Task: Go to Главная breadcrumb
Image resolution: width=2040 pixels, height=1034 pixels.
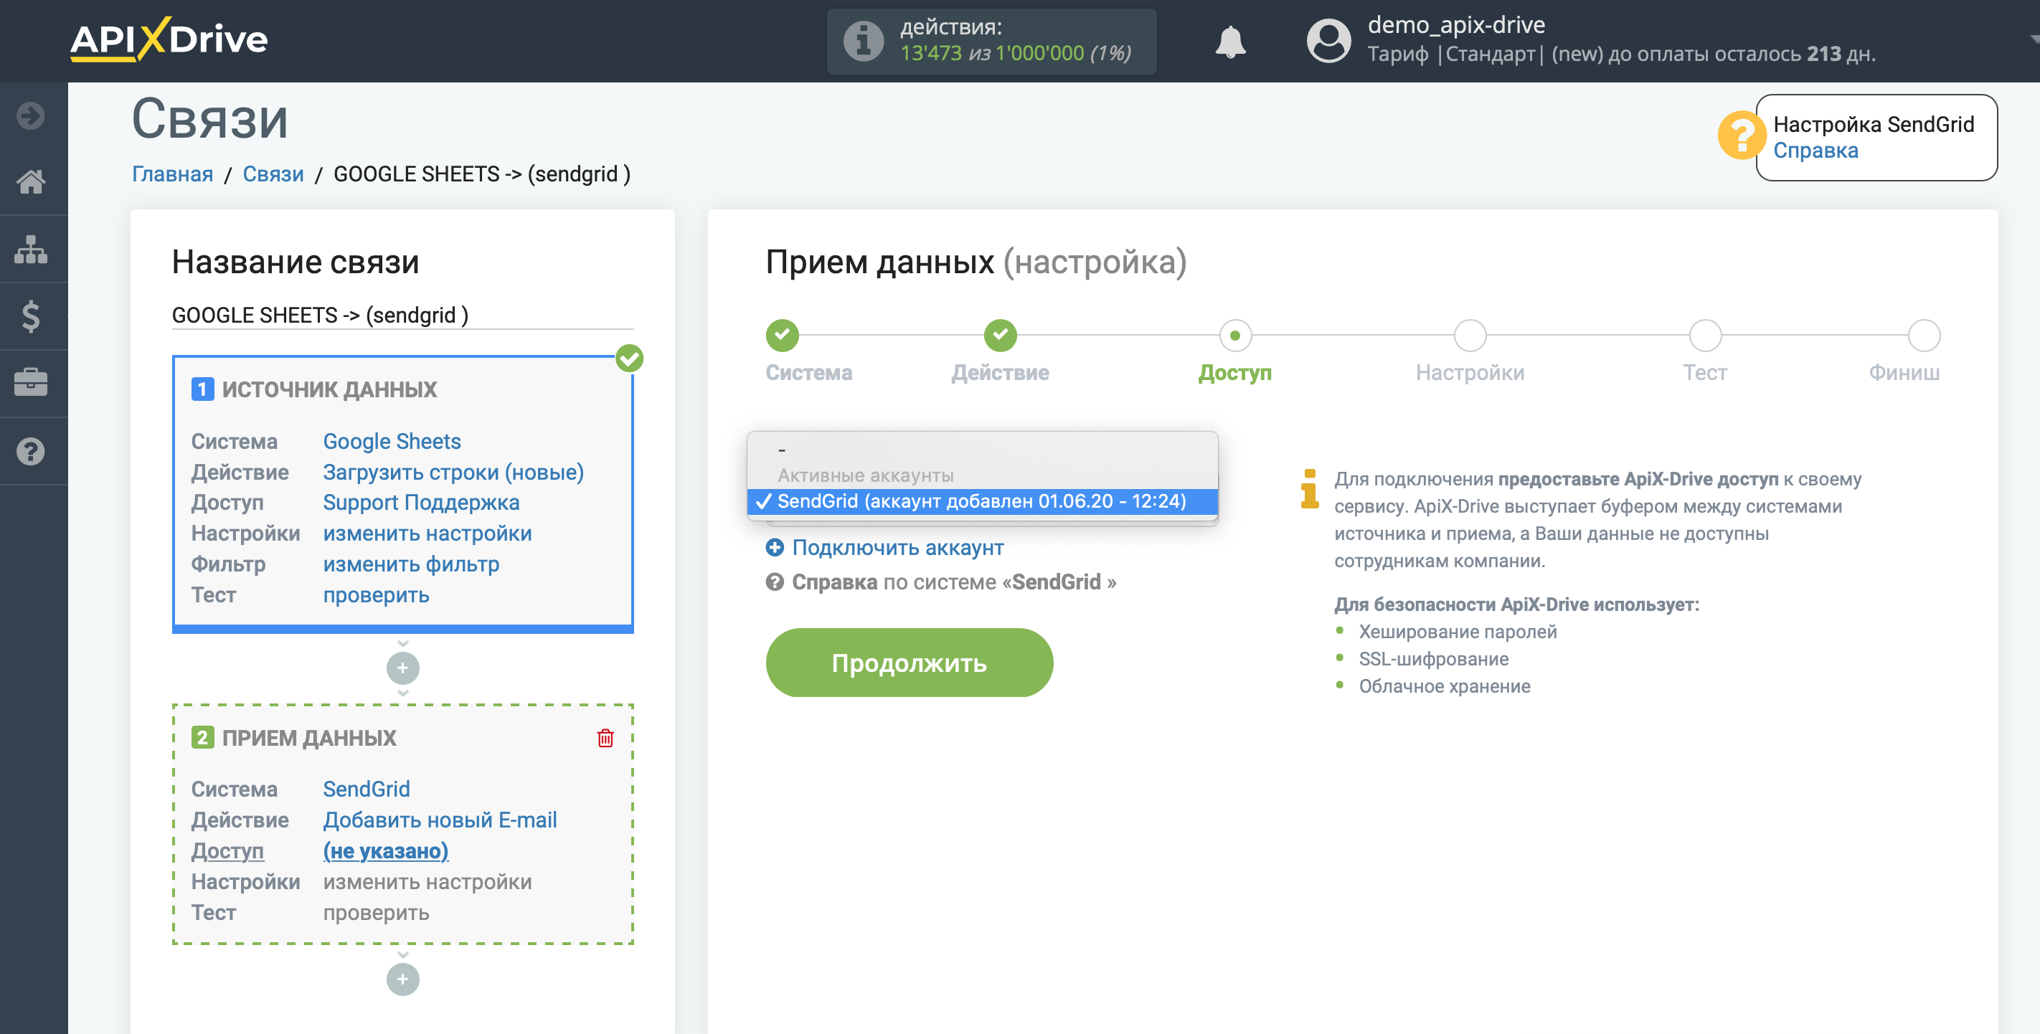Action: click(x=173, y=174)
